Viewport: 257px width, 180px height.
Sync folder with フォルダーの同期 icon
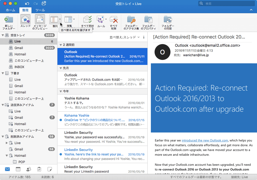[168, 20]
